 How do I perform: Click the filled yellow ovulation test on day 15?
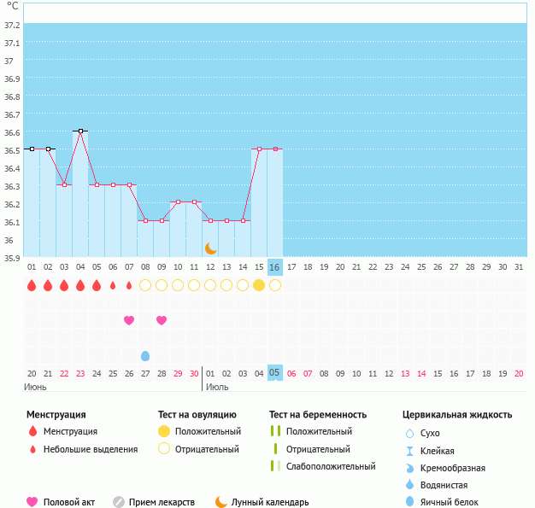coord(259,285)
